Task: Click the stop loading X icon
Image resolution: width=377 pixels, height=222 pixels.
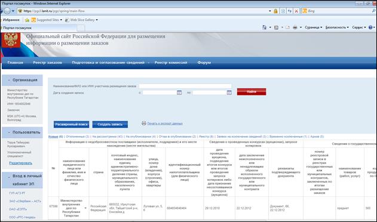Action: (x=296, y=11)
